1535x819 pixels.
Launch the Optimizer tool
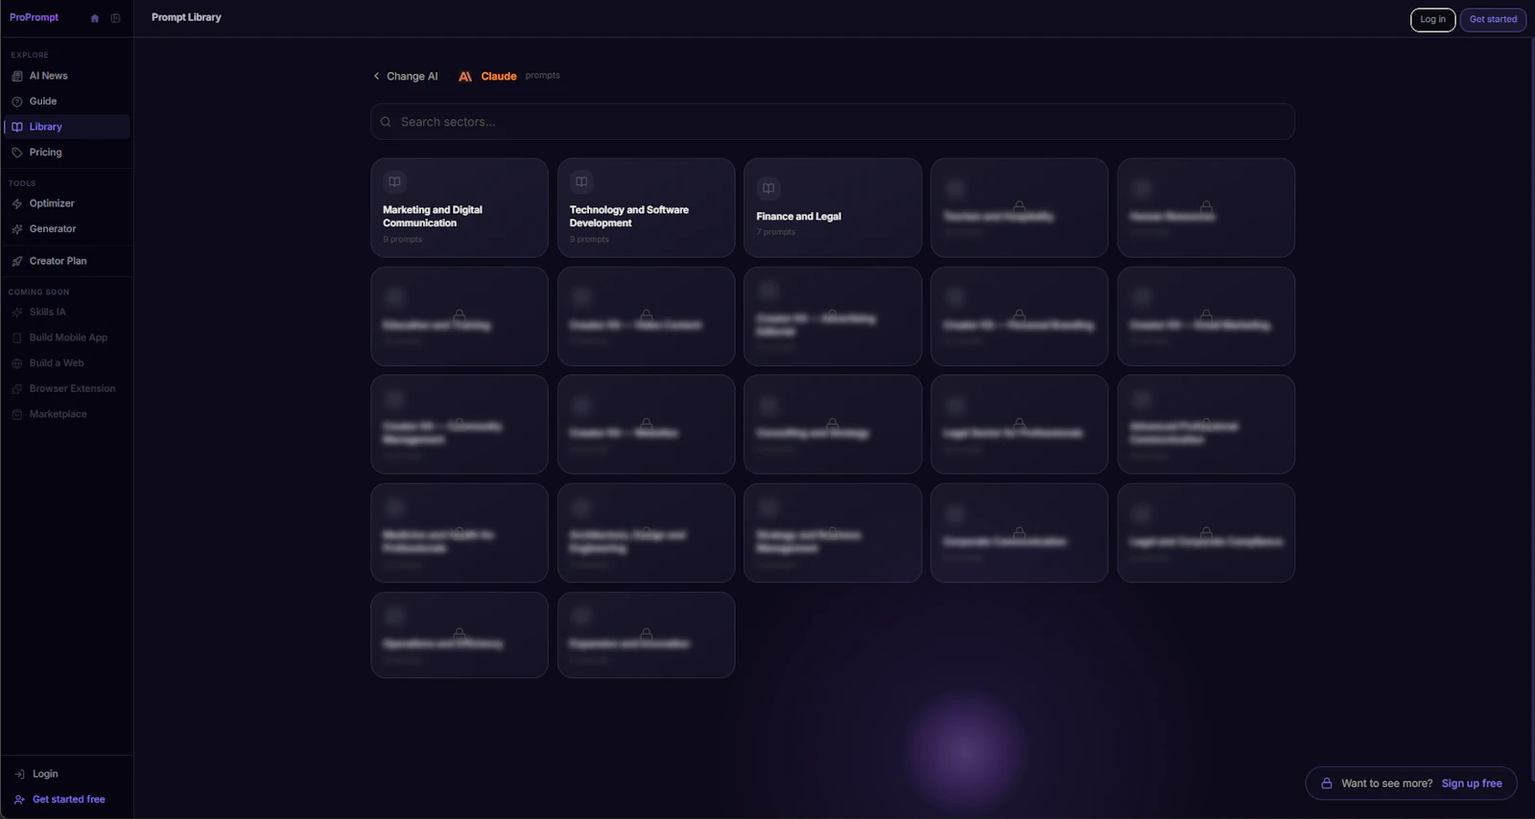click(x=66, y=203)
